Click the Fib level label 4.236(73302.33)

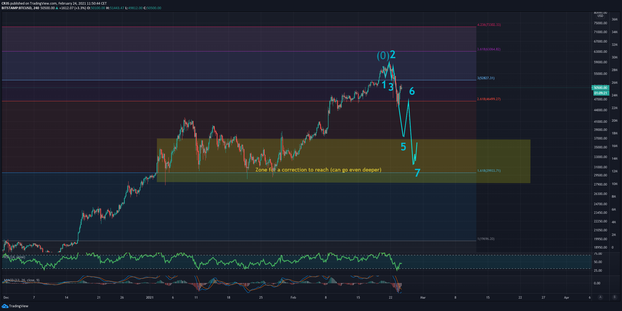point(489,25)
